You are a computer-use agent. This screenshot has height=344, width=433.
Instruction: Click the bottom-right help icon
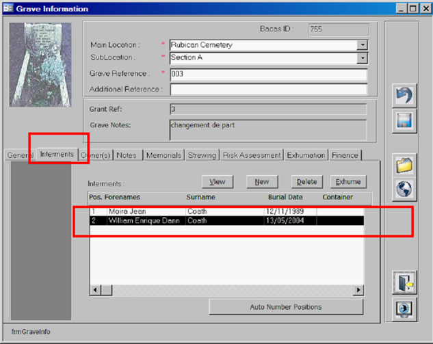tap(404, 308)
